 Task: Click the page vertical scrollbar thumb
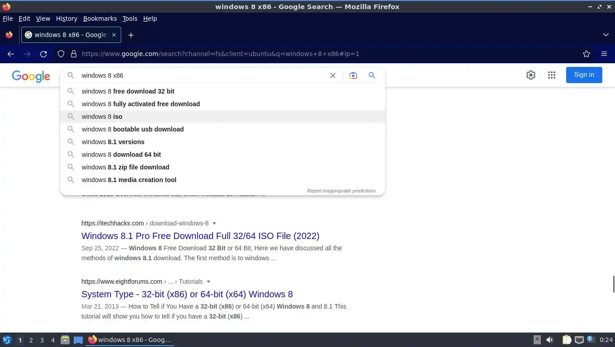[613, 284]
